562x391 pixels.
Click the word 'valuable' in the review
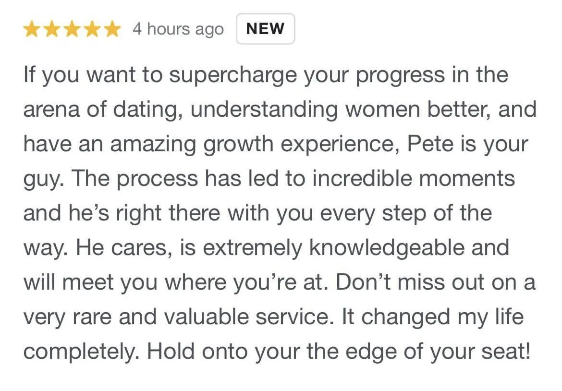206,317
